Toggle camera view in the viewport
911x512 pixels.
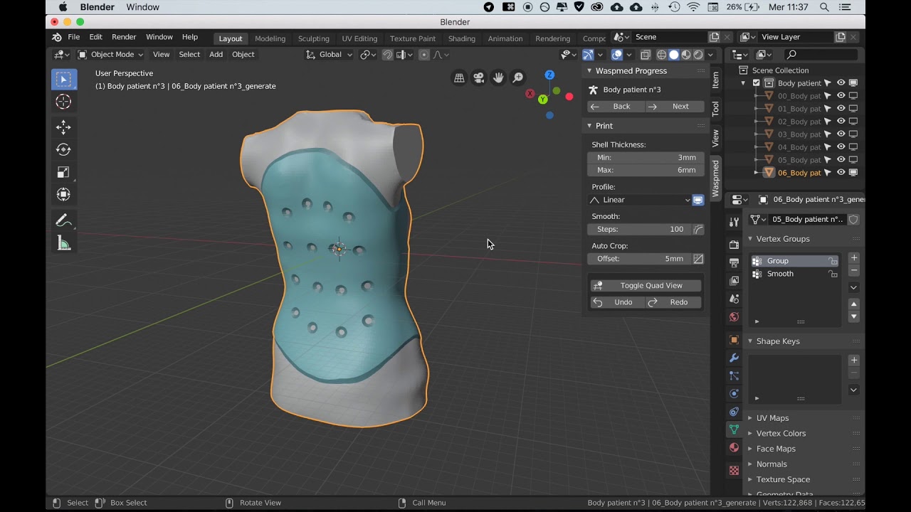coord(479,78)
